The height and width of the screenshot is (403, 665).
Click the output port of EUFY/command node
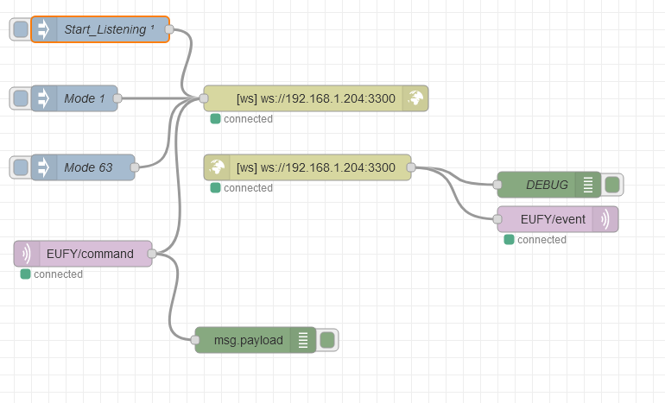click(152, 254)
